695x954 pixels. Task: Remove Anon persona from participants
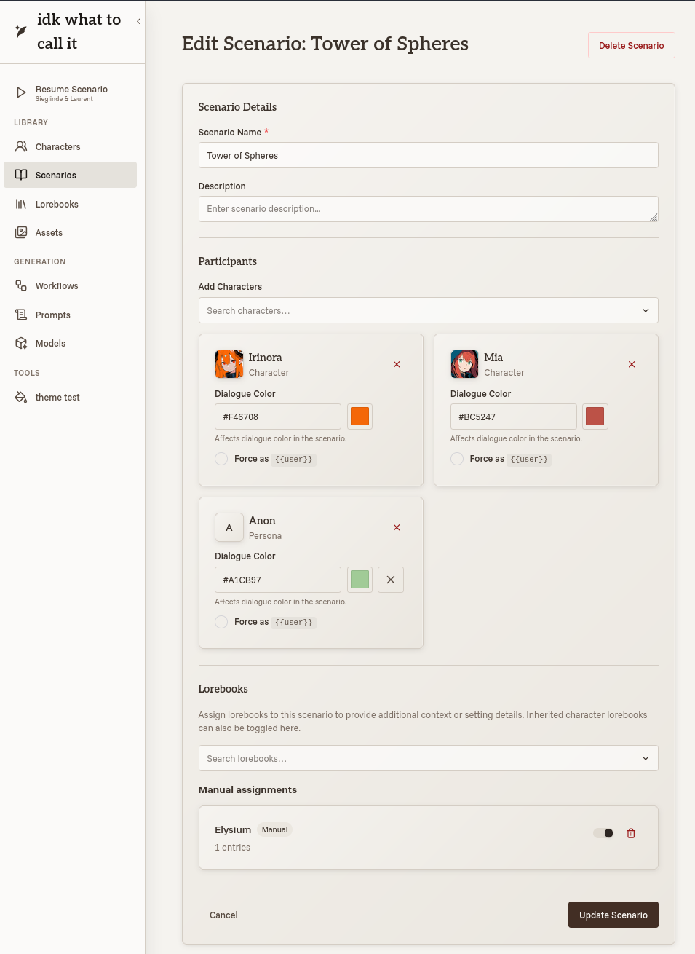(x=397, y=527)
